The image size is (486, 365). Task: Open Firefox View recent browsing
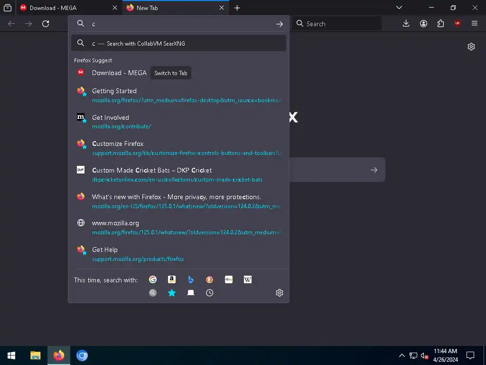(8, 8)
